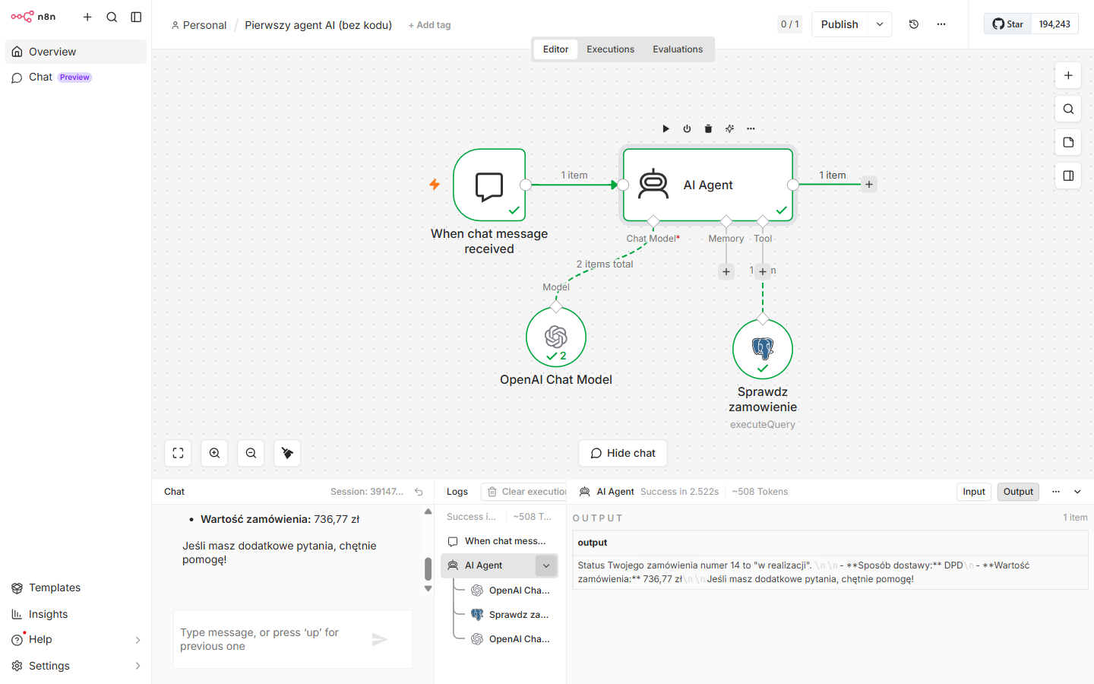Tidy up workflow nodes with broom icon

point(287,453)
